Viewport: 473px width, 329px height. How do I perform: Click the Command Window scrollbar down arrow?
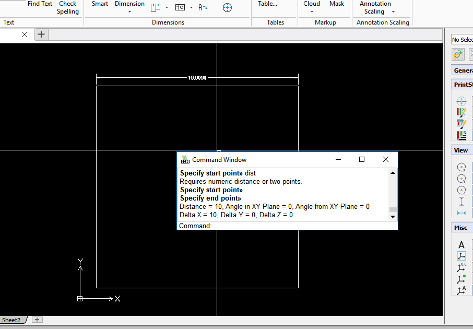(393, 216)
